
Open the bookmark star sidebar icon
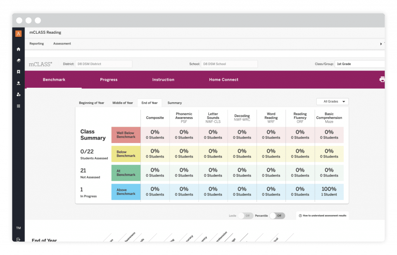click(x=19, y=72)
